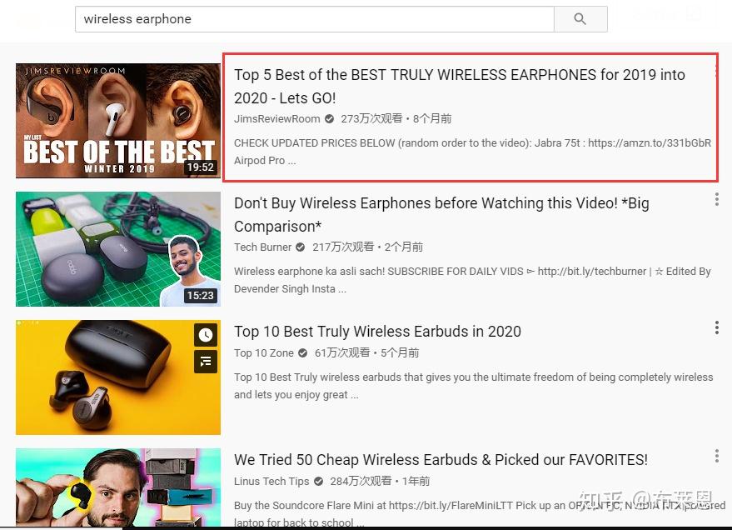The width and height of the screenshot is (732, 530).
Task: Click Add to queue icon on earbuds thumbnail
Action: pyautogui.click(x=206, y=362)
